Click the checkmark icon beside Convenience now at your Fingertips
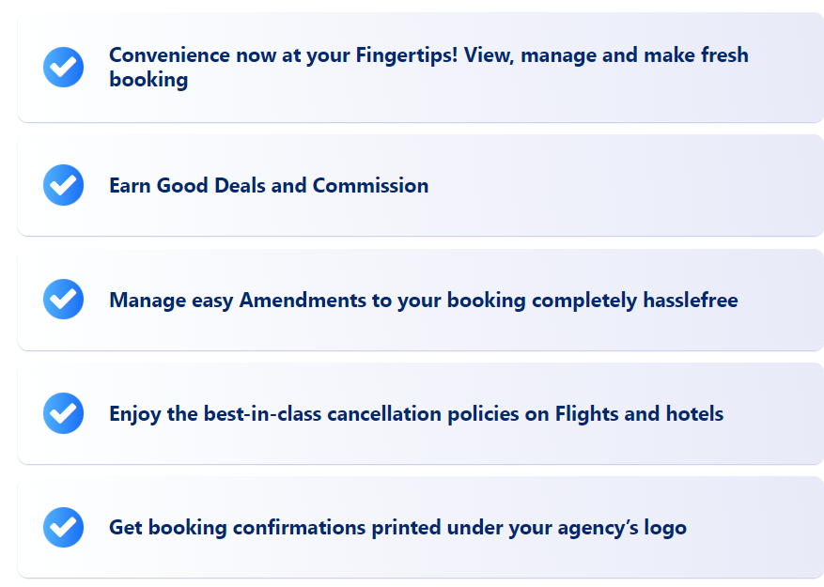The height and width of the screenshot is (587, 824). point(63,68)
